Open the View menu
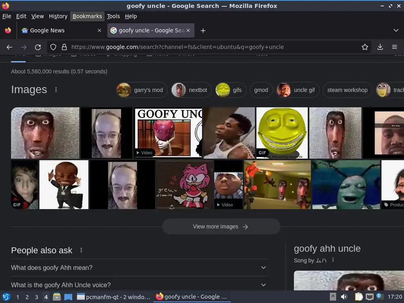The image size is (404, 303). click(x=37, y=16)
